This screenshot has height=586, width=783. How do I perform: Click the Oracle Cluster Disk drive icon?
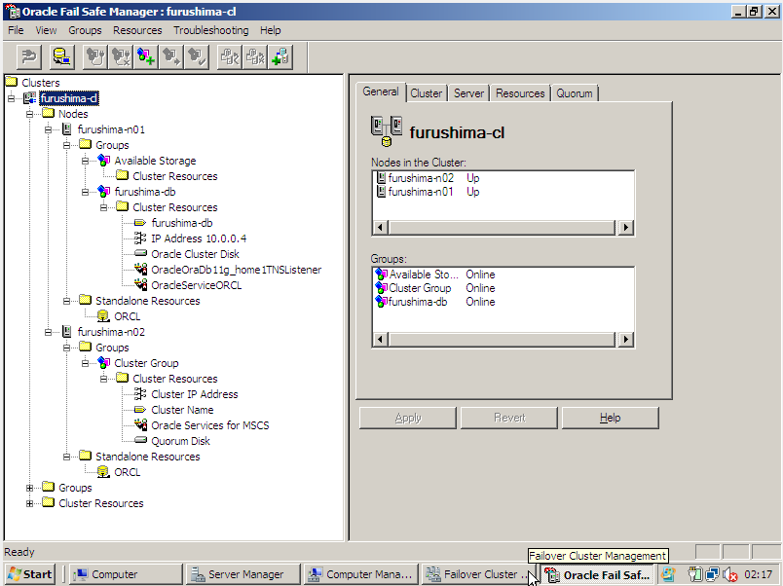coord(140,253)
